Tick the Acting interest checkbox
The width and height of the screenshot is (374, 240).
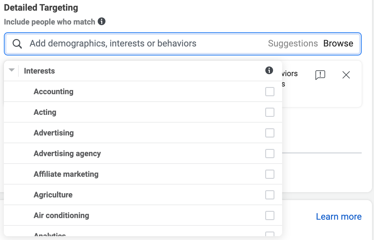coord(270,112)
